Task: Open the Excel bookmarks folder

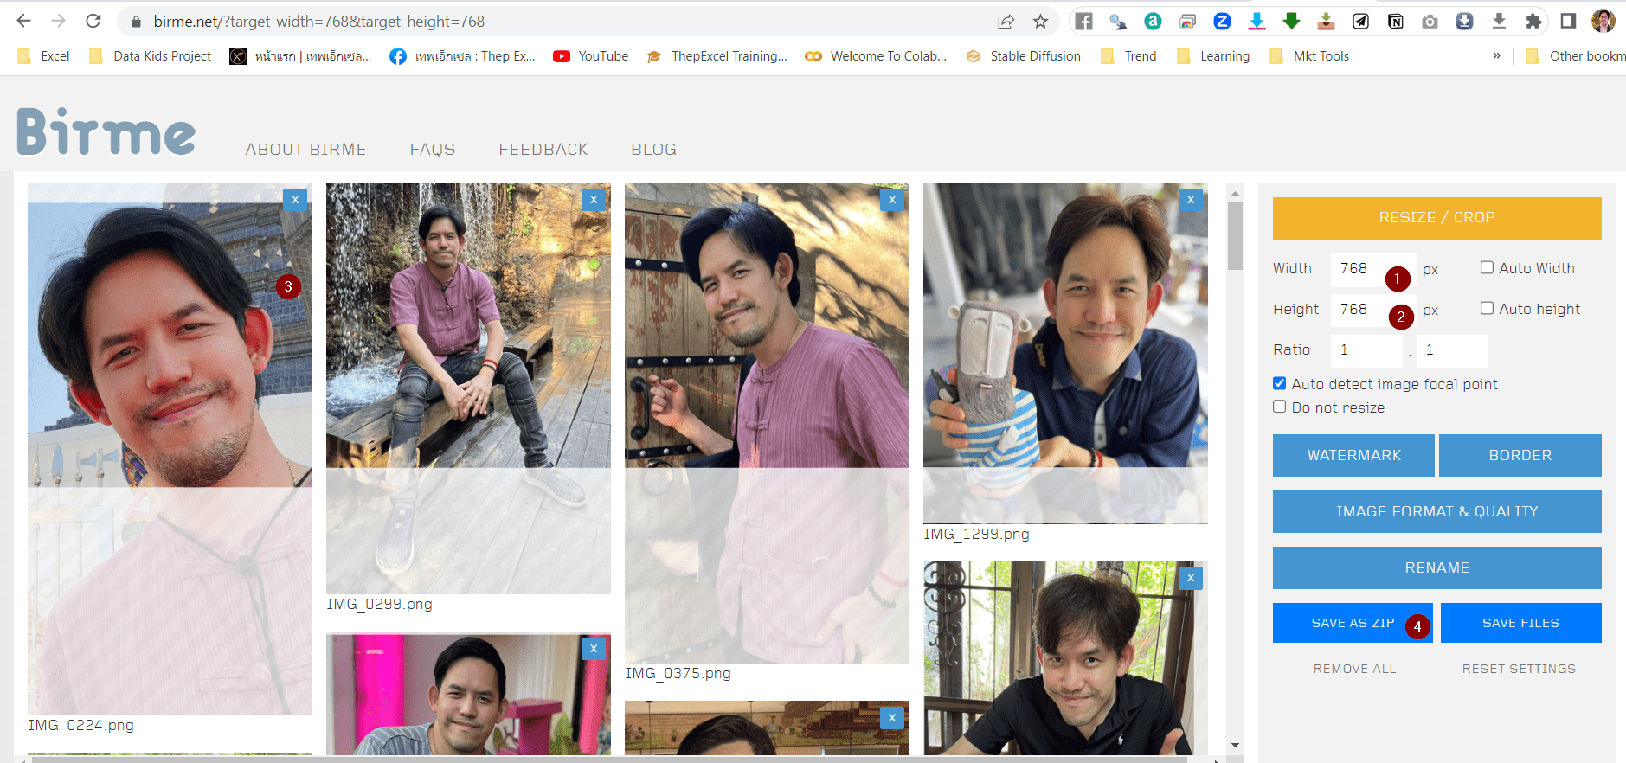Action: click(x=44, y=56)
